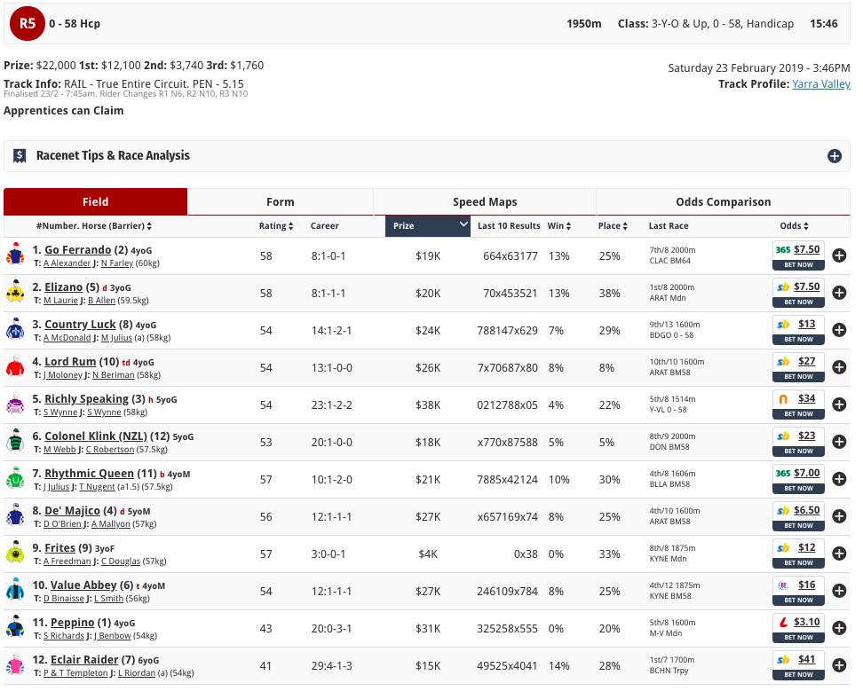
Task: Open the Colonel Klink (NZL) horse link
Action: point(96,436)
